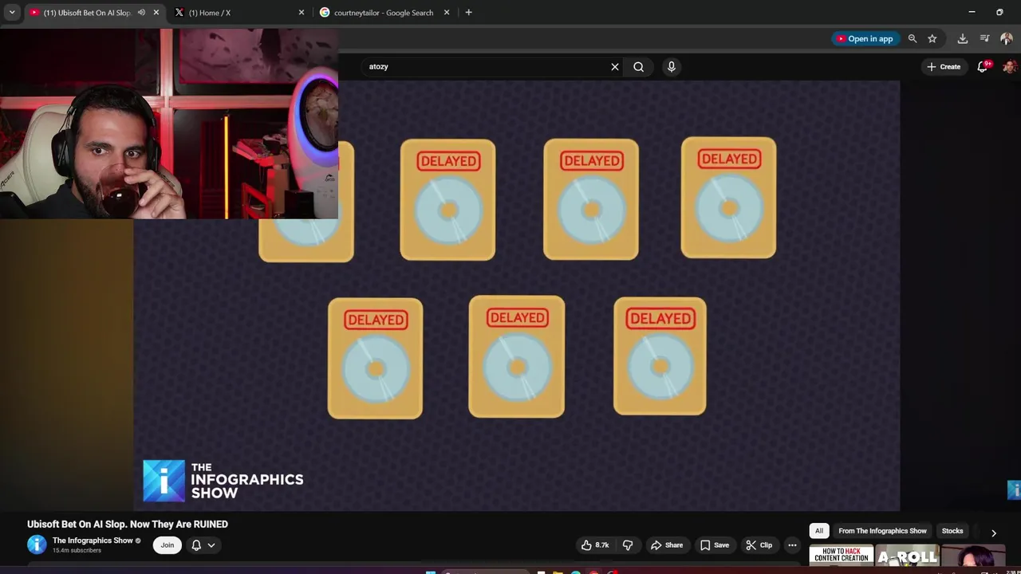Switch to the Home / X tab
Image resolution: width=1021 pixels, height=574 pixels.
coord(209,13)
